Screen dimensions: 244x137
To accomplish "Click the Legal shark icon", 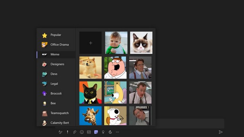I will point(44,84).
